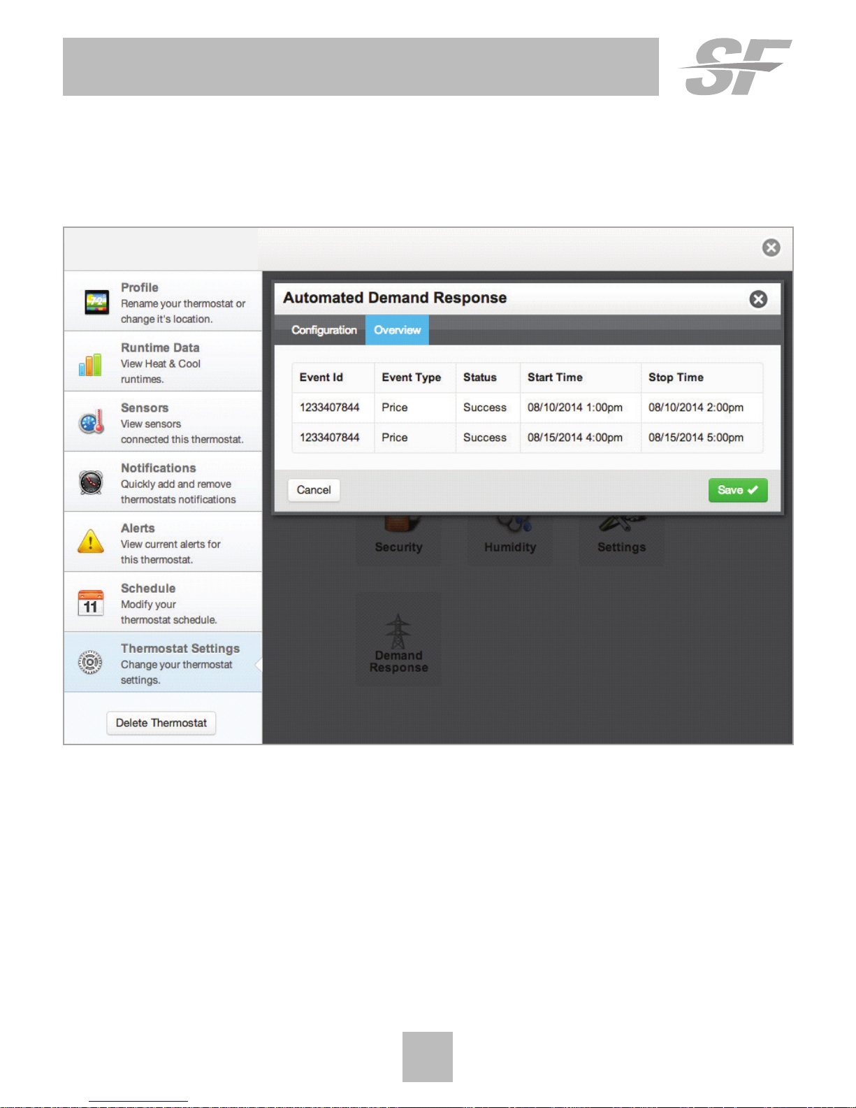Select the Notifications sidebar item
This screenshot has width=856, height=1108.
click(x=163, y=482)
